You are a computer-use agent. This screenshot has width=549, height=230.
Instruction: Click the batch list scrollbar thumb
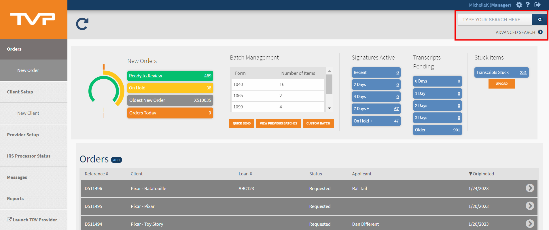(330, 84)
